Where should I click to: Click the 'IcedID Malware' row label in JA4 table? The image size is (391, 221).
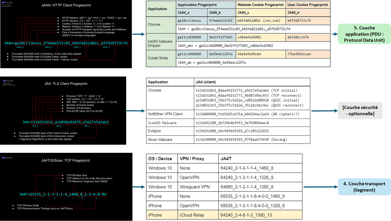coord(162,123)
